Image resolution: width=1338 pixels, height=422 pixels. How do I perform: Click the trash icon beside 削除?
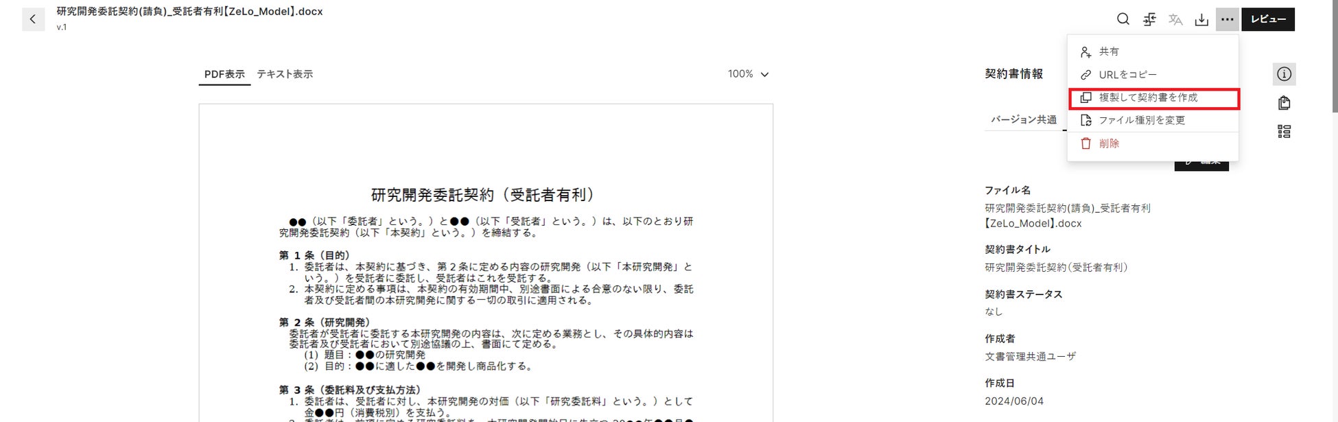coord(1085,143)
